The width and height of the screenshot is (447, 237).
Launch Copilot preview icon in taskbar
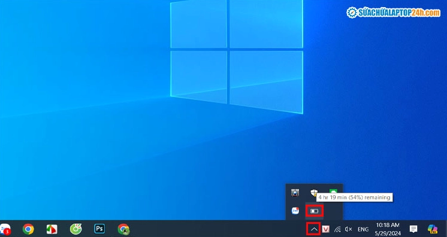coord(433,229)
